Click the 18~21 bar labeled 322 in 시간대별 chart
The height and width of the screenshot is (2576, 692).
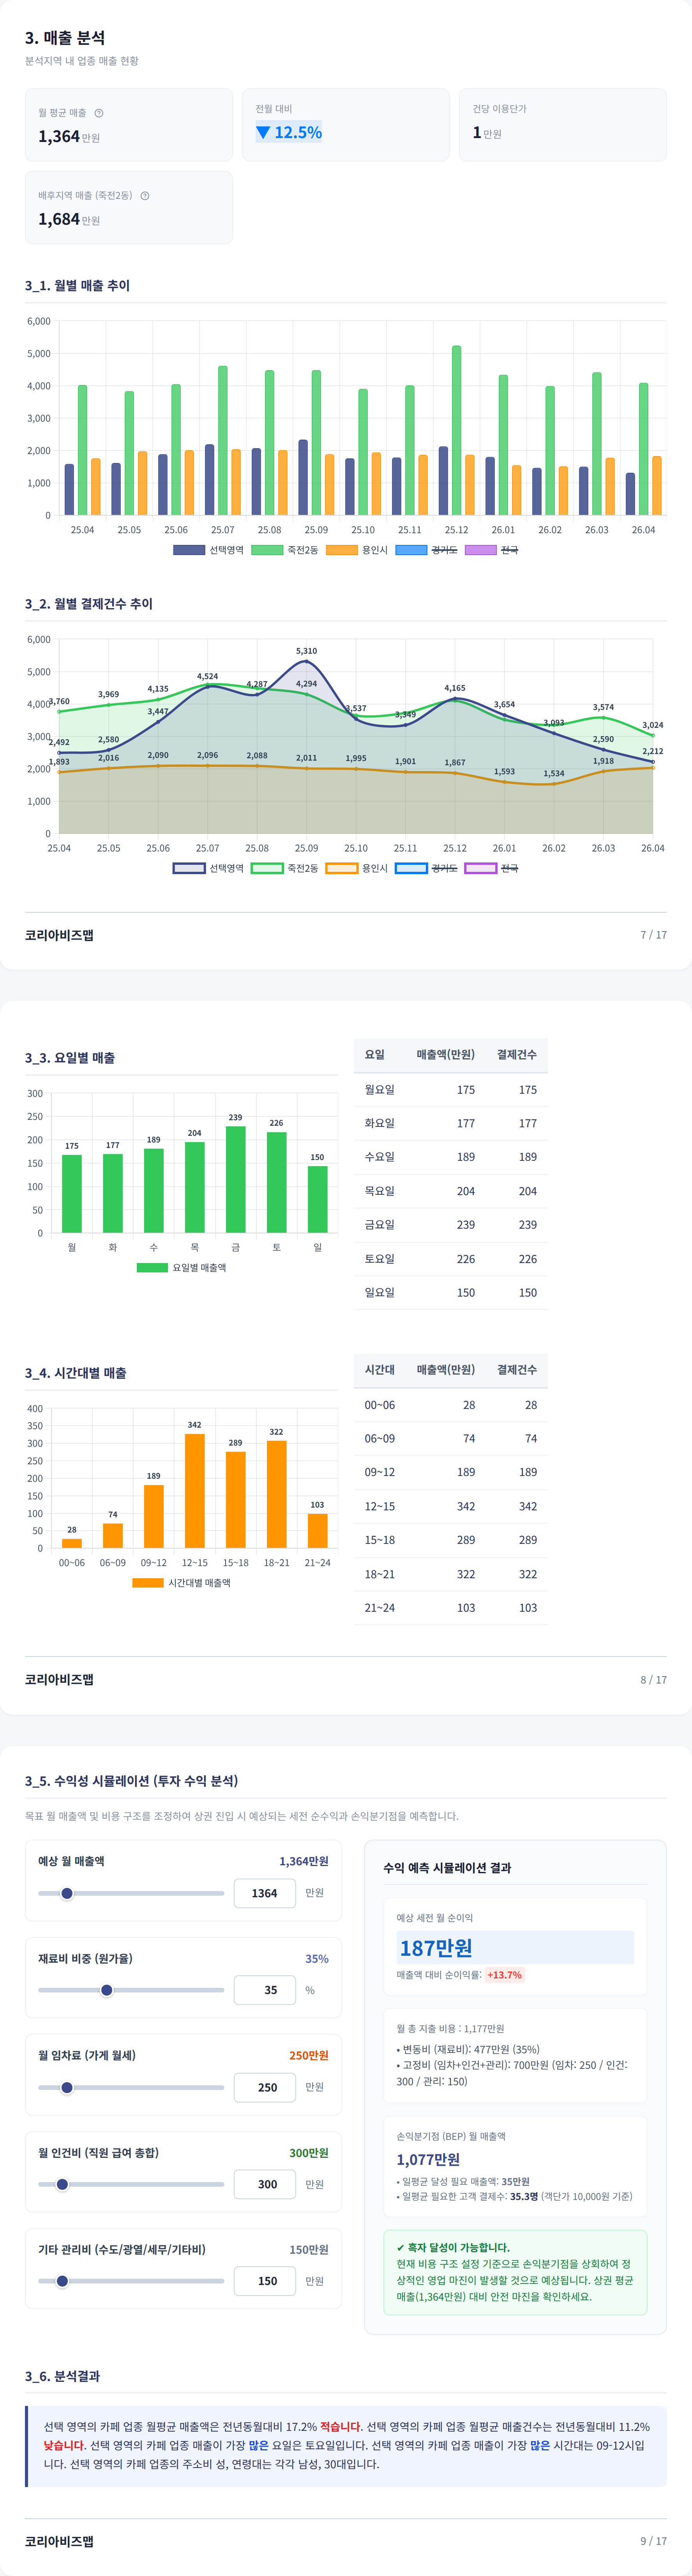[x=277, y=1494]
